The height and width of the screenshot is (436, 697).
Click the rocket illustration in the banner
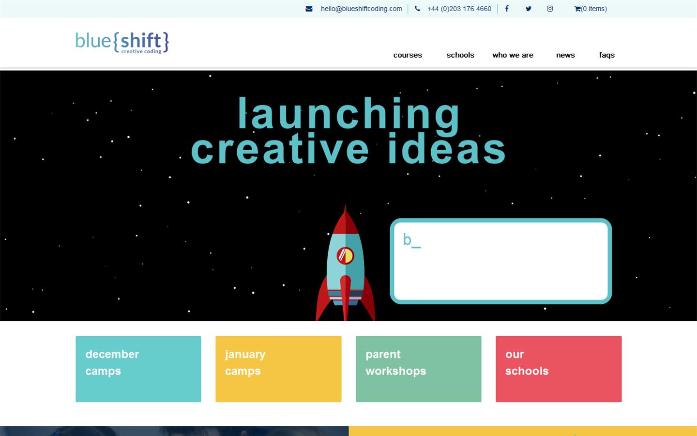coord(346,264)
